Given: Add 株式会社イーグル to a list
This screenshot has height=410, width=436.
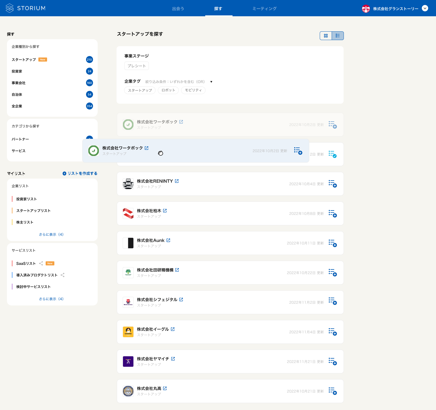Looking at the screenshot, I should [333, 332].
